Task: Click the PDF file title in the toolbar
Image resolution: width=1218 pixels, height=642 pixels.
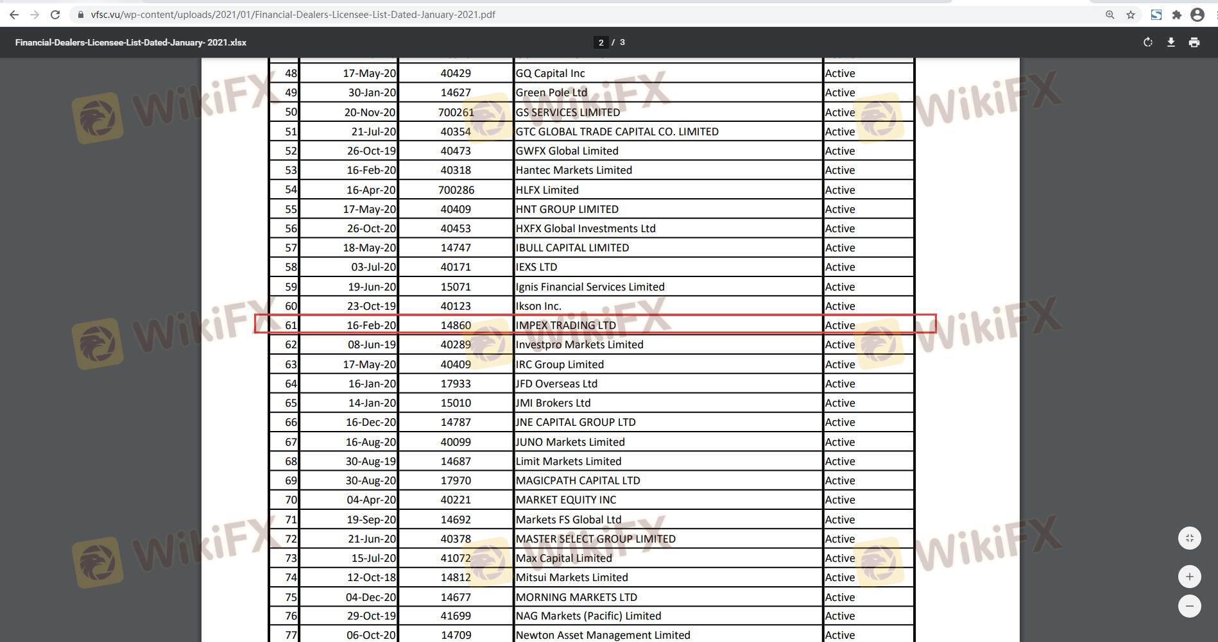Action: [x=131, y=42]
